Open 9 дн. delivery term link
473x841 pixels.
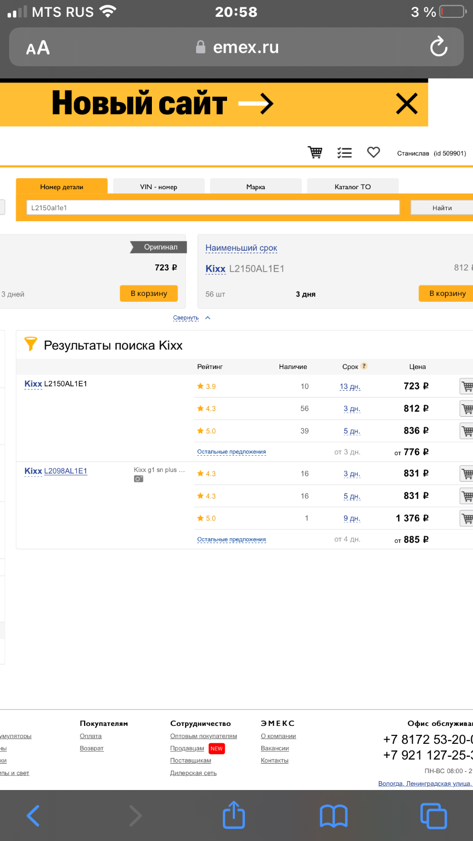click(x=352, y=518)
